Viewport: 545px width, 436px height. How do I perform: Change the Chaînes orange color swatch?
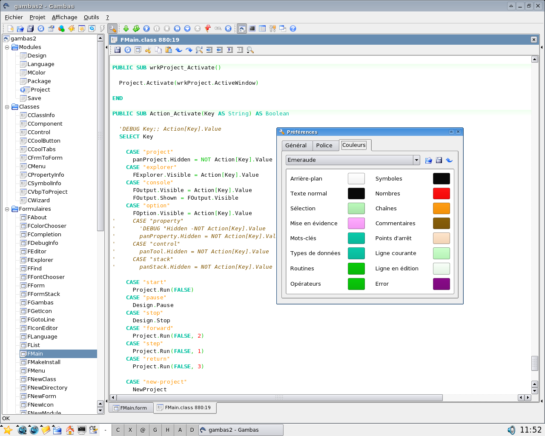[442, 208]
